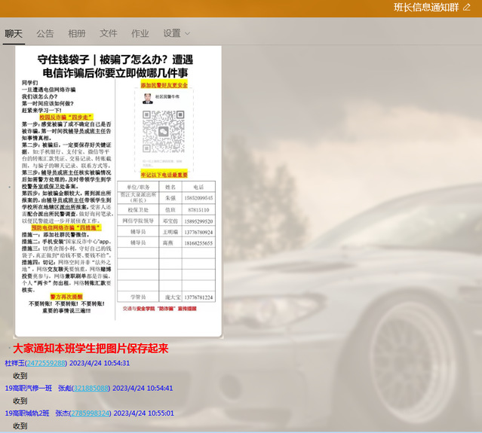Click the group title 班长信息通知群
Screen dimensions: 482x433
425,8
